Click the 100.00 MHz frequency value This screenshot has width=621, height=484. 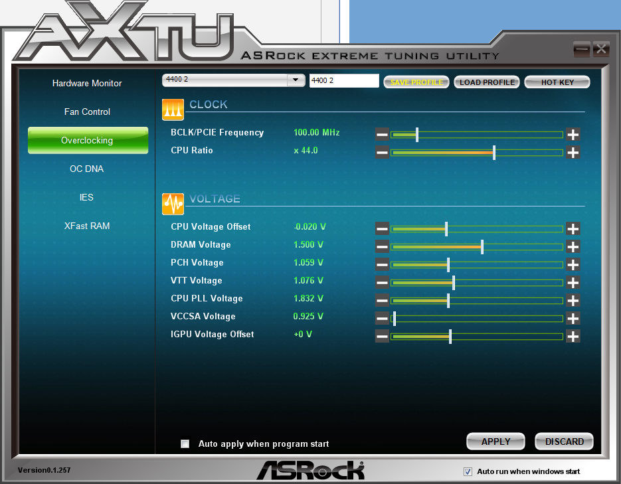click(x=316, y=133)
